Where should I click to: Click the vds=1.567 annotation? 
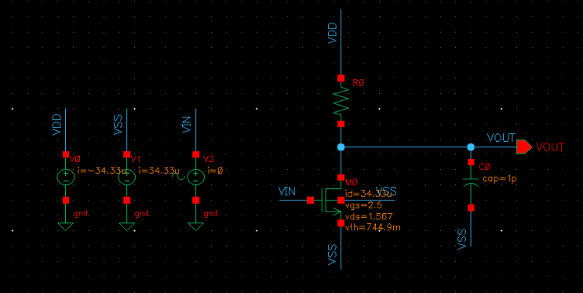369,216
